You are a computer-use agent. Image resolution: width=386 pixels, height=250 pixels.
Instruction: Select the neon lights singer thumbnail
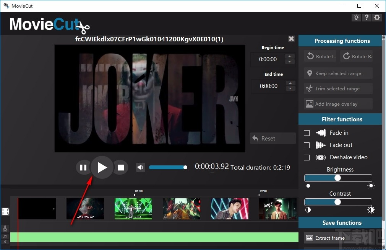point(230,209)
